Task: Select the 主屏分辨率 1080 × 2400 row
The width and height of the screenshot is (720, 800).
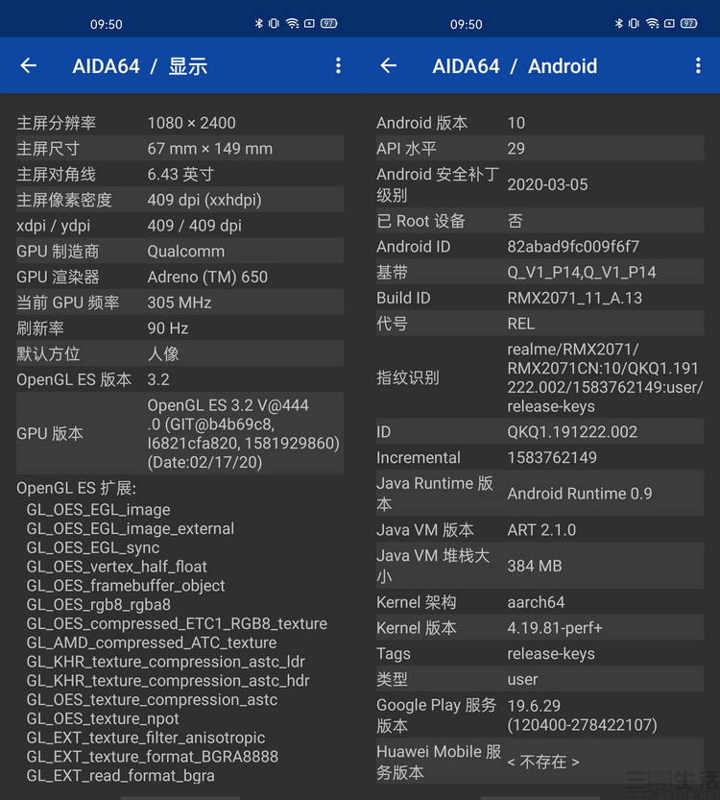Action: click(180, 123)
